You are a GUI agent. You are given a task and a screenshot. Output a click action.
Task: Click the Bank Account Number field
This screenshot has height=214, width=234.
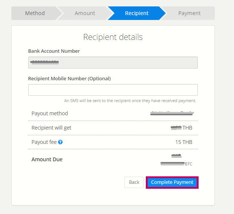click(113, 63)
